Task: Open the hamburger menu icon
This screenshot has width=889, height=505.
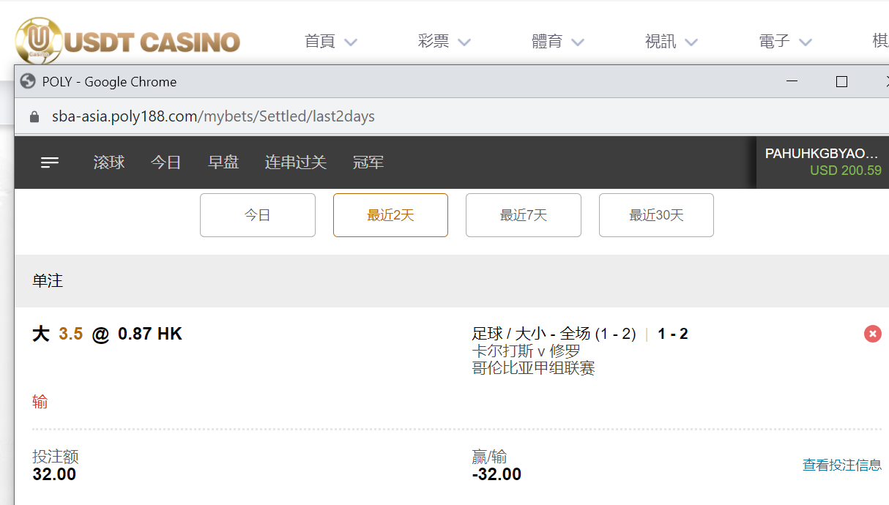Action: [50, 162]
